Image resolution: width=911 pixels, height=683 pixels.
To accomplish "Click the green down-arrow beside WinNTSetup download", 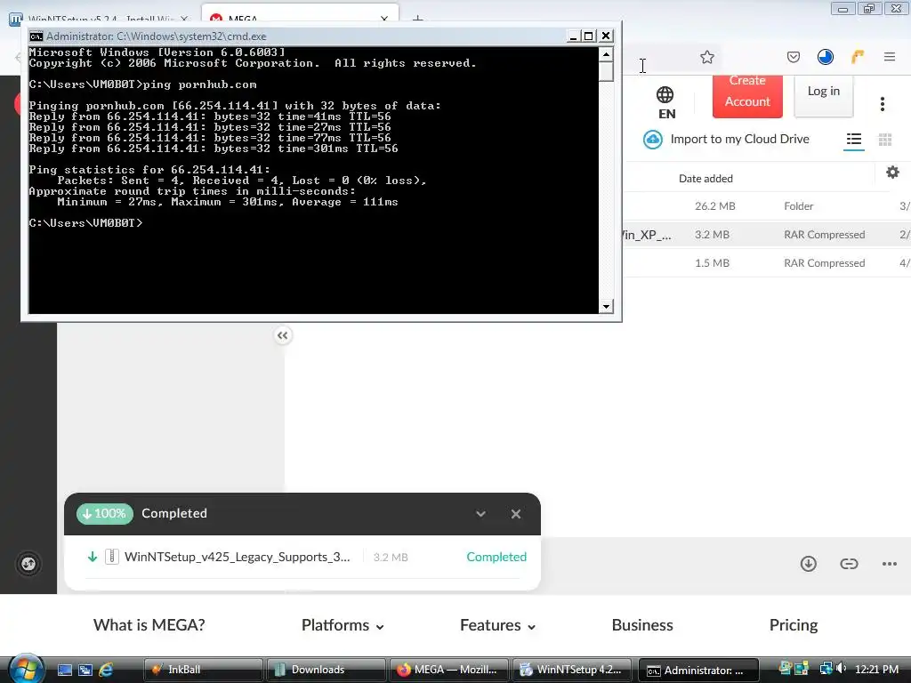I will [92, 557].
